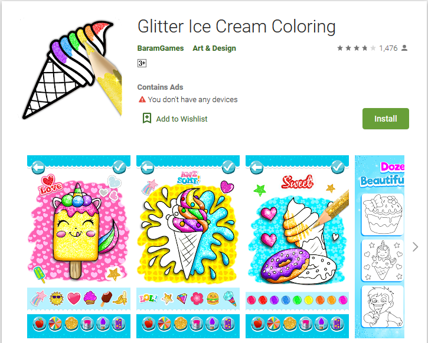Click the Add to Wishlist bookmark icon
Image resolution: width=428 pixels, height=343 pixels.
(x=147, y=119)
